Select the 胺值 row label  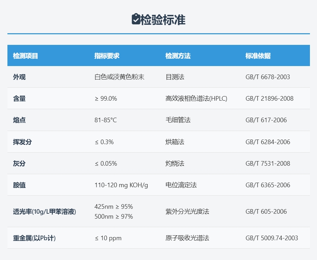tap(19, 185)
